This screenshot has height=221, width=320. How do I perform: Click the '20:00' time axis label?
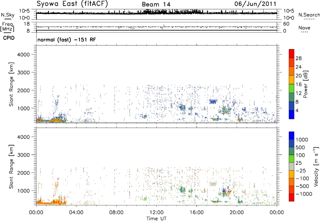coord(237,213)
